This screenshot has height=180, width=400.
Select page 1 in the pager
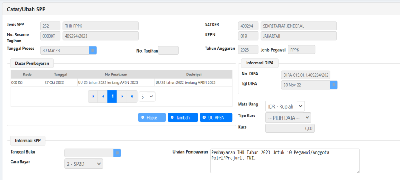point(112,96)
